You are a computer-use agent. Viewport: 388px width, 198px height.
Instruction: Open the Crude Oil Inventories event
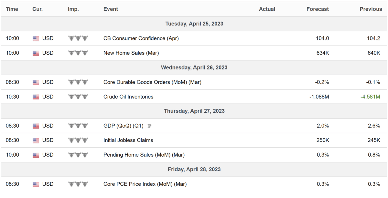(128, 97)
